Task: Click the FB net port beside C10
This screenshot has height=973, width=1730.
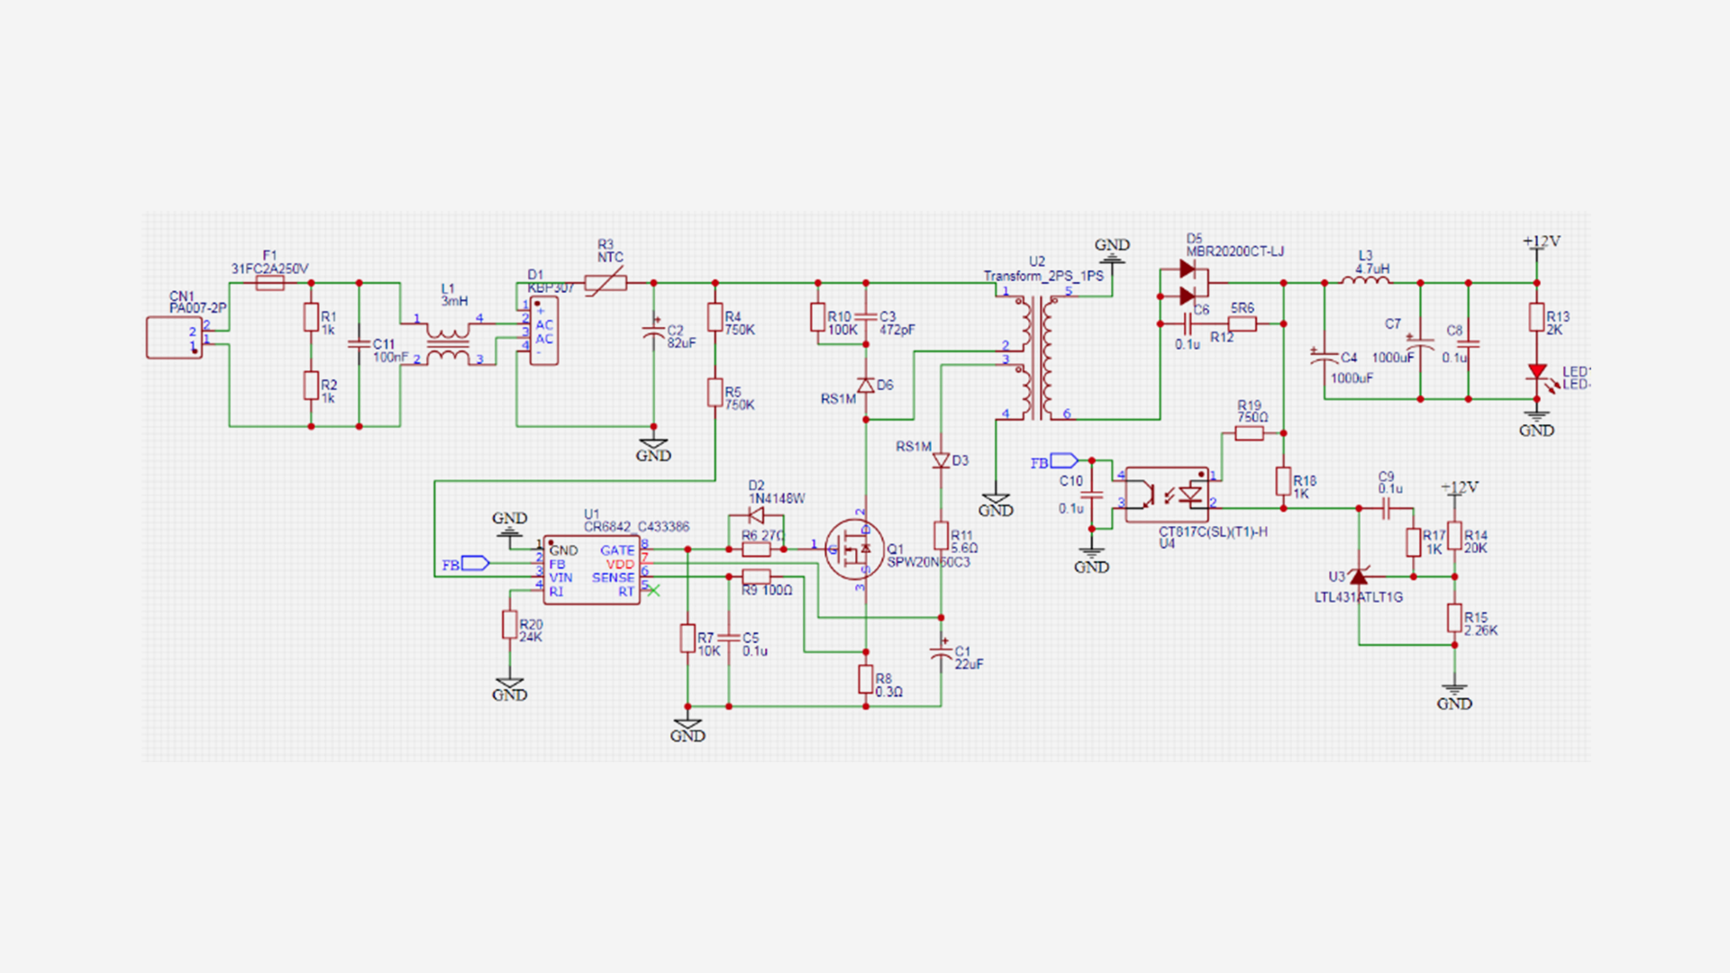Action: coord(1063,461)
